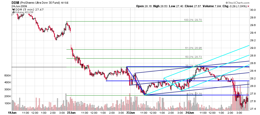Click the red down arrow beside Chg
260x115 pixels.
tap(248, 6)
